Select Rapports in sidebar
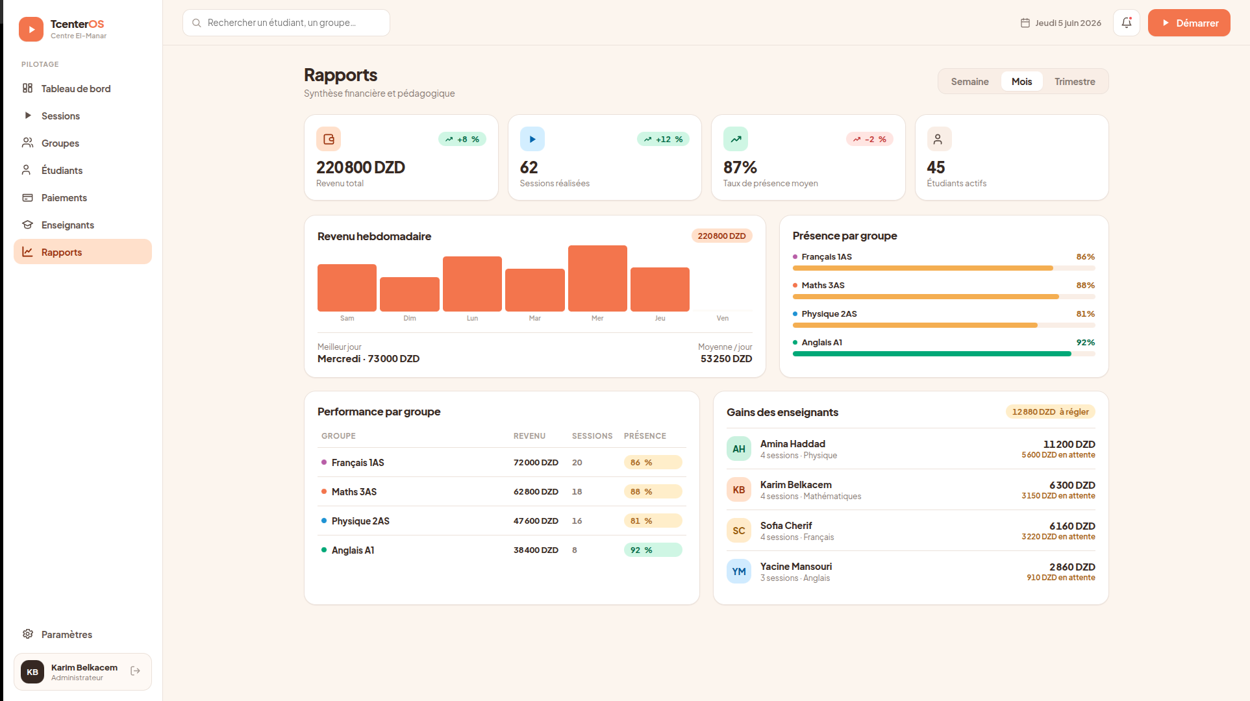1250x701 pixels. (82, 252)
